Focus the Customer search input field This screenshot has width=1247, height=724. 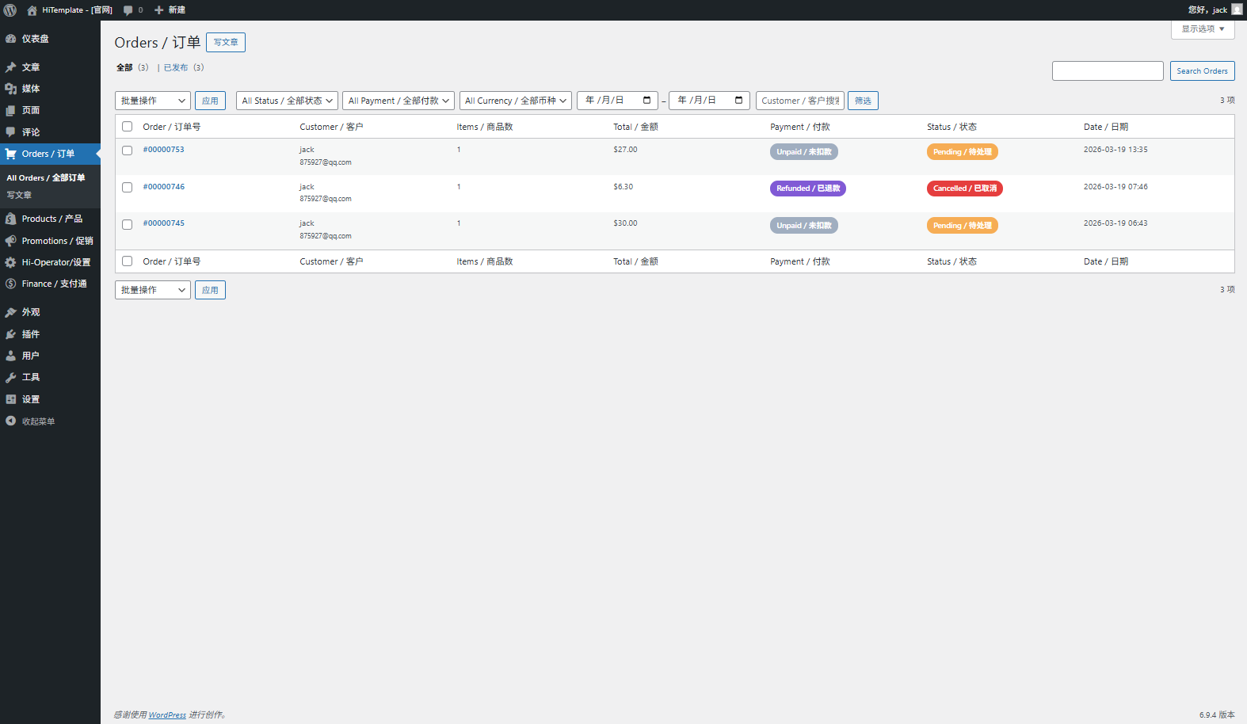(799, 101)
